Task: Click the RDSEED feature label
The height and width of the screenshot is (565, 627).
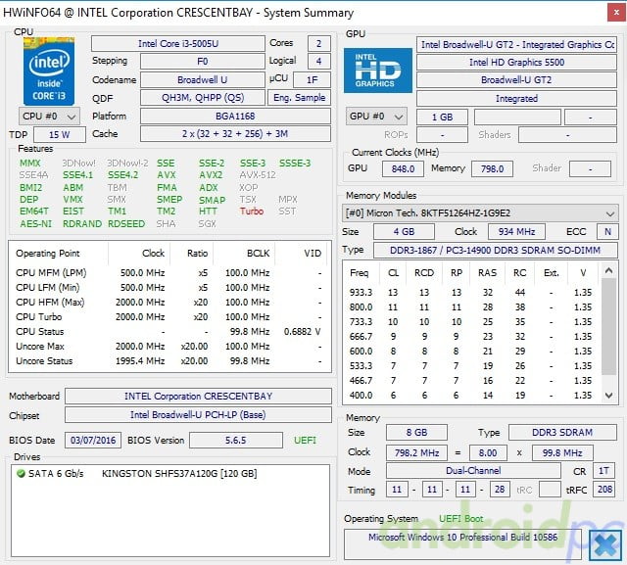Action: click(x=126, y=224)
